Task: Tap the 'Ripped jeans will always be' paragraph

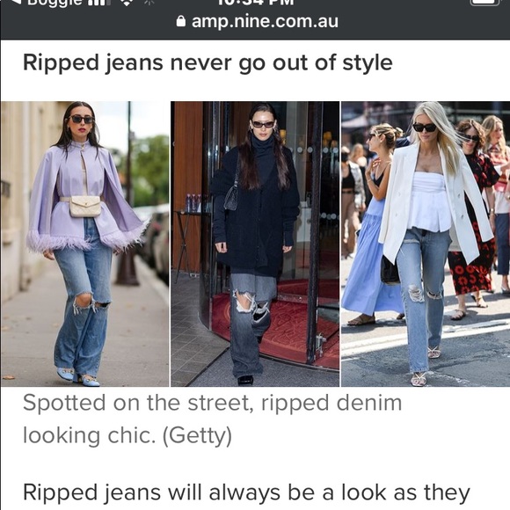Action: (x=246, y=492)
